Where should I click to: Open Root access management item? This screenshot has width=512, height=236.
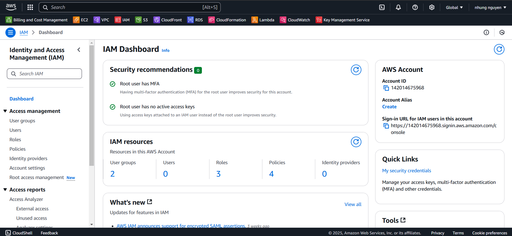37,177
